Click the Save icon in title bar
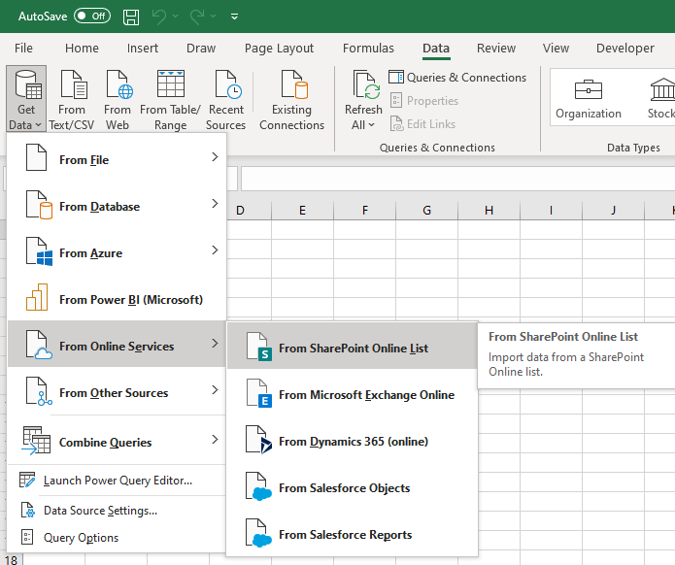Viewport: 675px width, 565px height. (131, 17)
